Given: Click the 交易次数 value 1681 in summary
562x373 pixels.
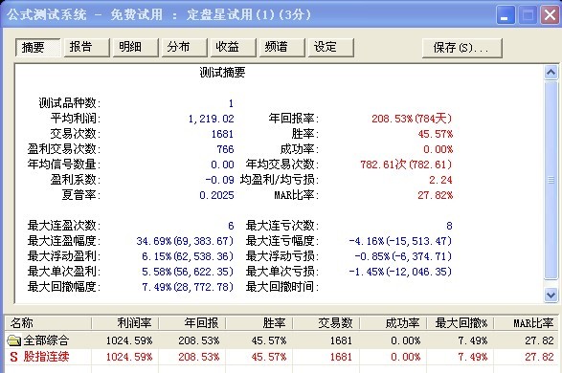Looking at the screenshot, I should [x=222, y=134].
